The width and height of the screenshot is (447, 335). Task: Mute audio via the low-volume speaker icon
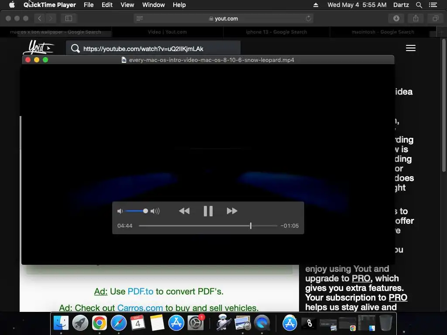(120, 211)
